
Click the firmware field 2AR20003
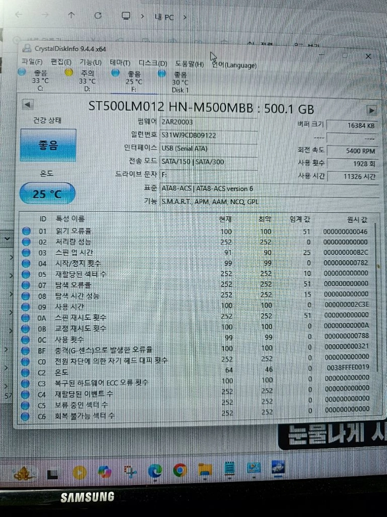click(208, 122)
